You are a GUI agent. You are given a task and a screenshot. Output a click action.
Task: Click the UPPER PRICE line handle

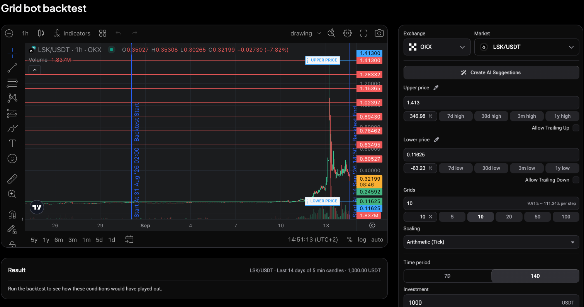point(323,60)
